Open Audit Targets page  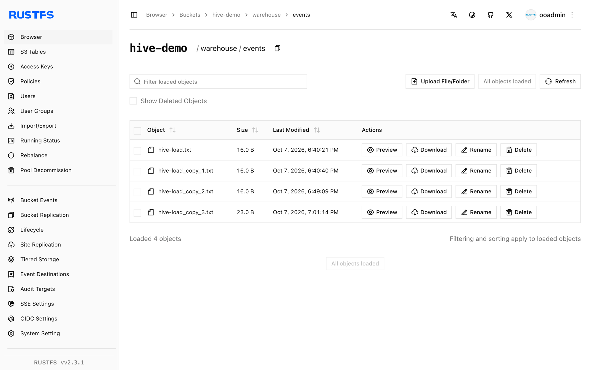[58, 289]
